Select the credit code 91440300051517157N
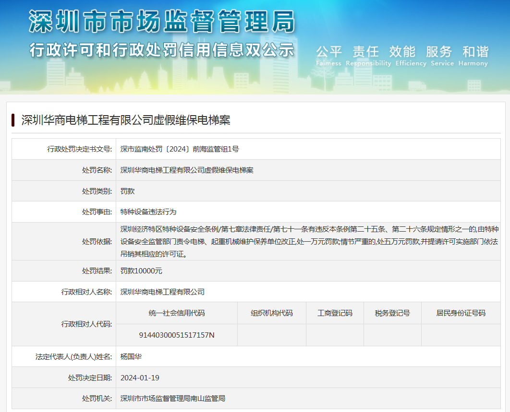This screenshot has height=412, width=510. (177, 335)
